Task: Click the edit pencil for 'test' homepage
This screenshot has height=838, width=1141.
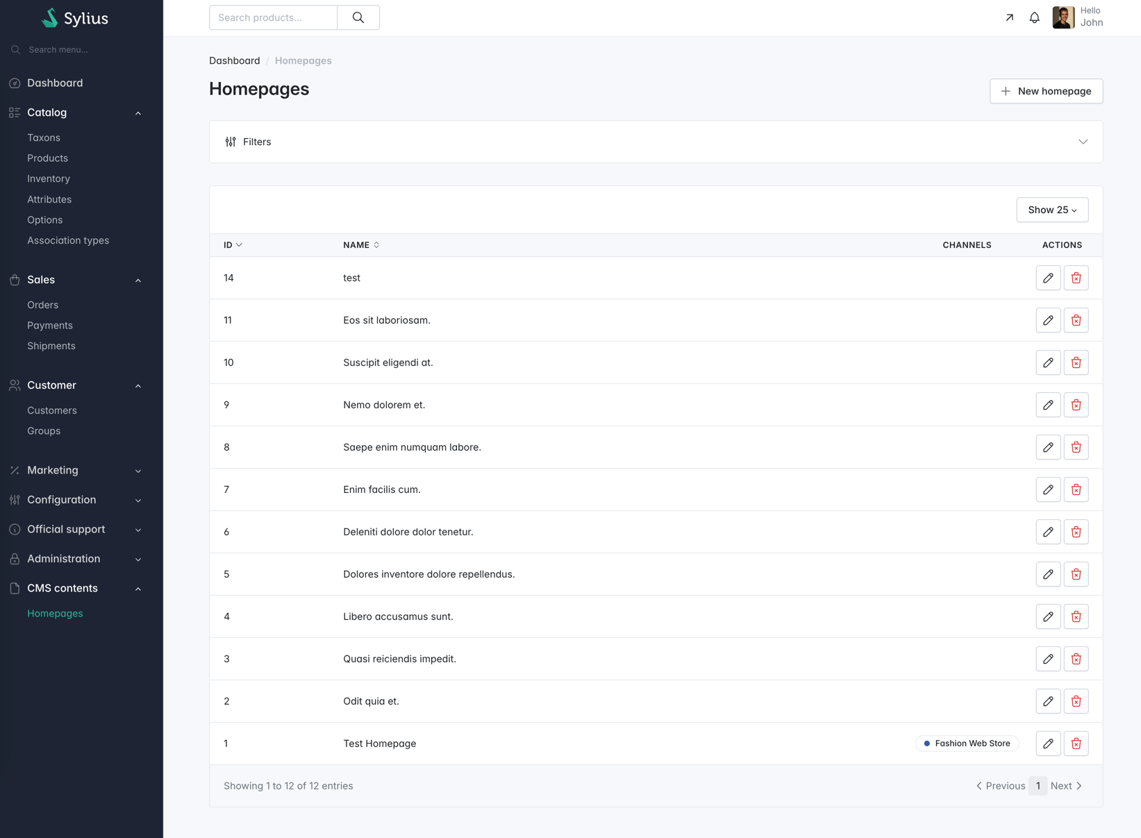Action: click(1048, 278)
